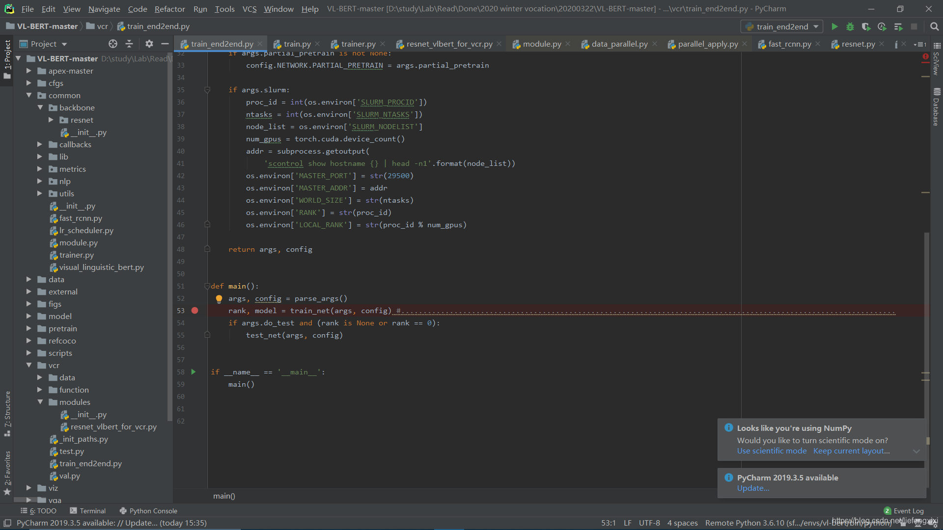The height and width of the screenshot is (530, 943).
Task: Collapse the backbone folder
Action: point(40,107)
